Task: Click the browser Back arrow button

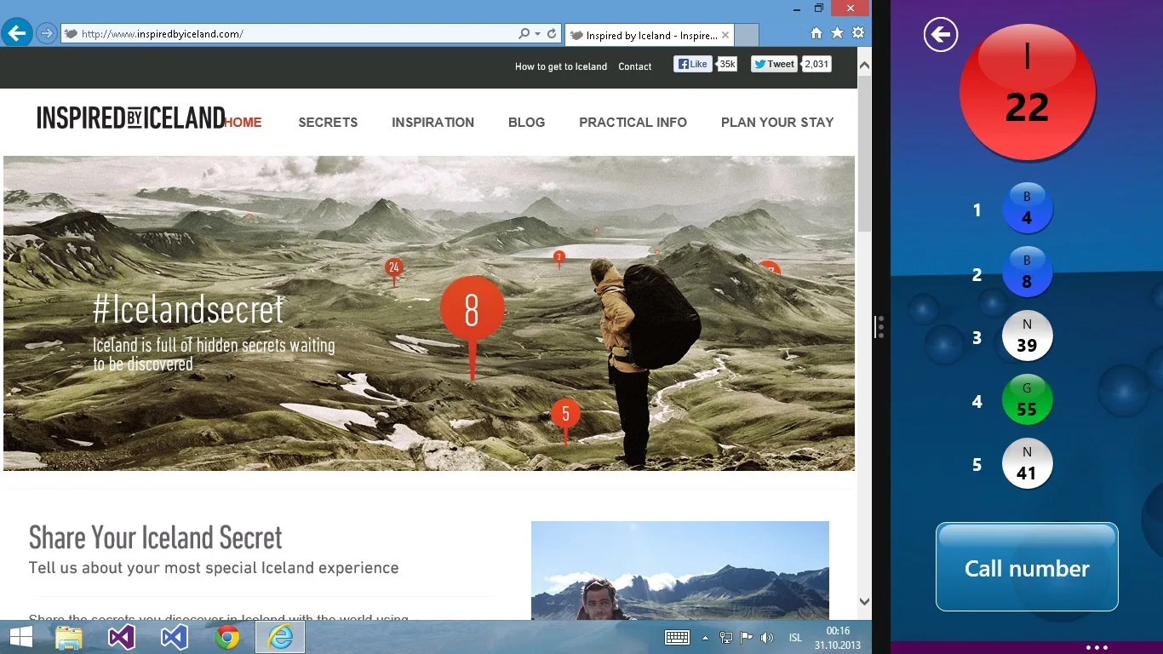Action: tap(17, 33)
